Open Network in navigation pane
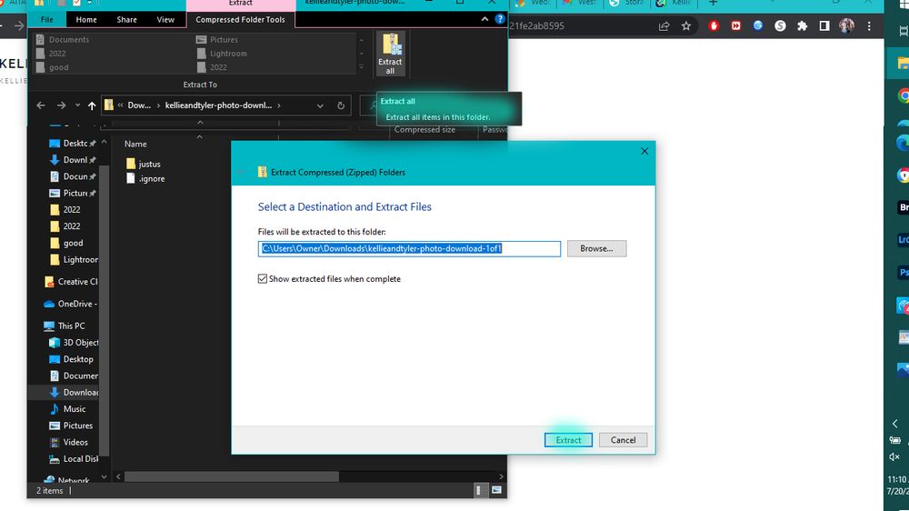The width and height of the screenshot is (909, 511). point(66,480)
